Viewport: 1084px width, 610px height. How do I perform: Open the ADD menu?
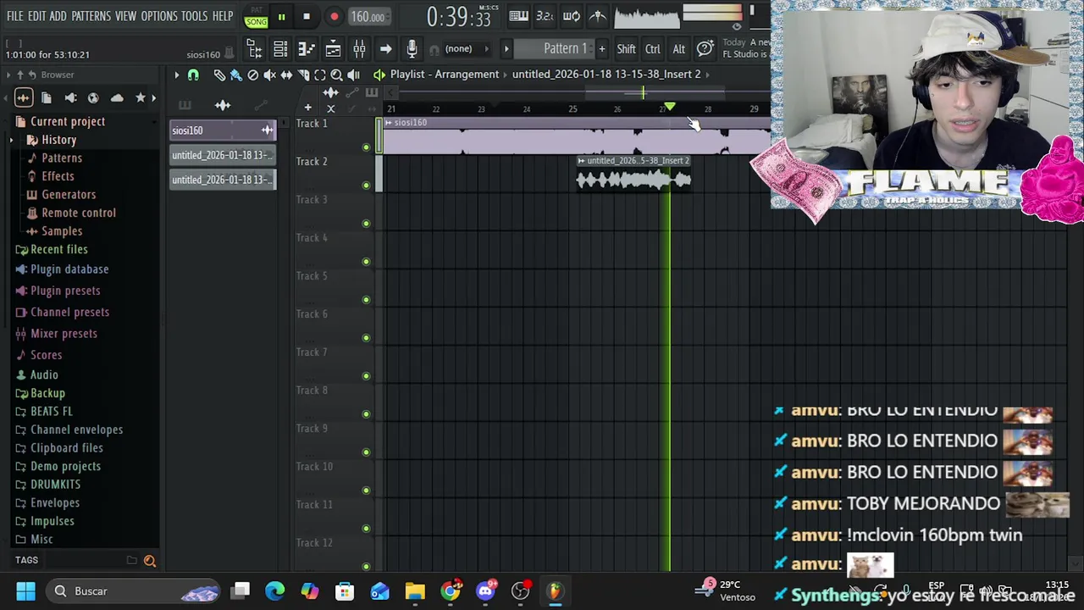(58, 16)
